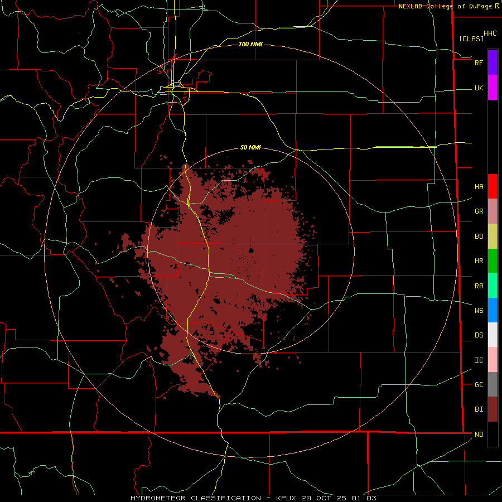This screenshot has height=502, width=502.
Task: Click the UK legend label
Action: [x=479, y=88]
